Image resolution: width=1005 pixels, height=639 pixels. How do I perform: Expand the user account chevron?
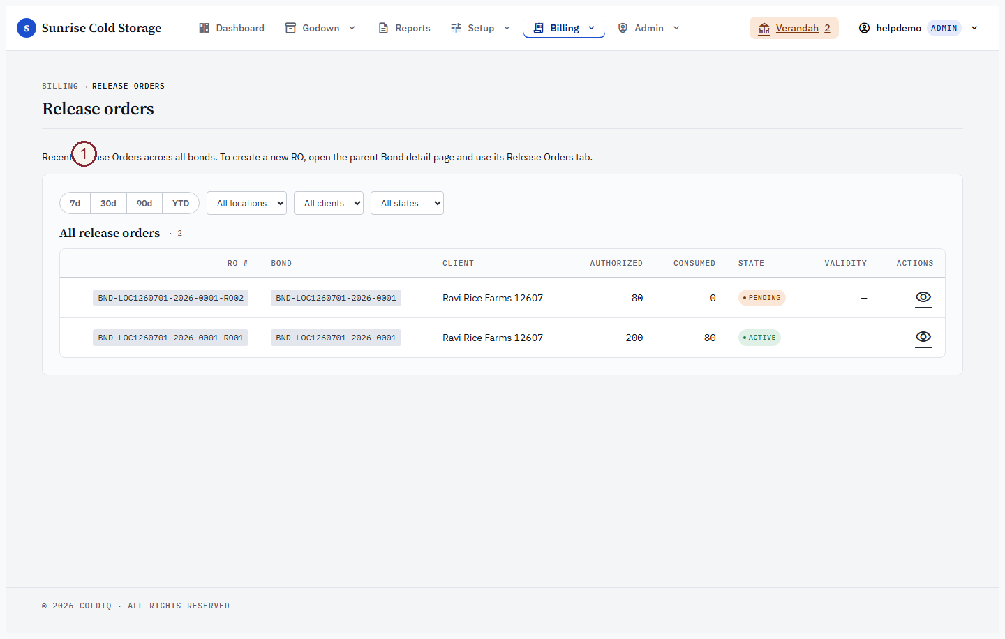click(974, 28)
